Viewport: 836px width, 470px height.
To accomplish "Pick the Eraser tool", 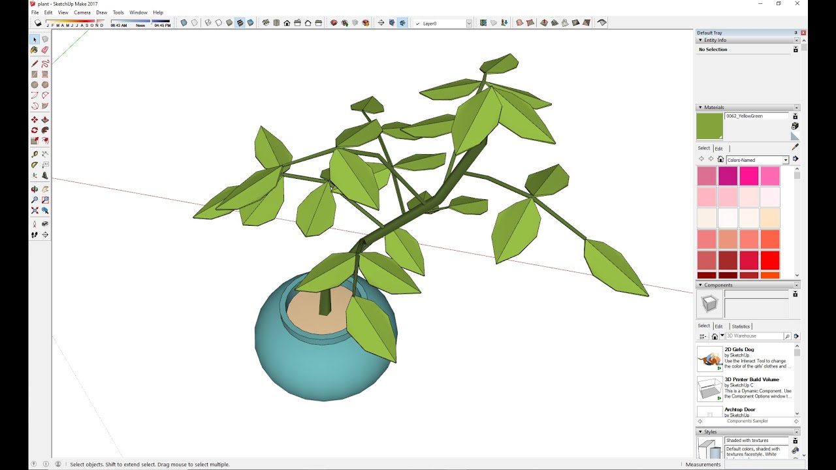I will pyautogui.click(x=45, y=50).
